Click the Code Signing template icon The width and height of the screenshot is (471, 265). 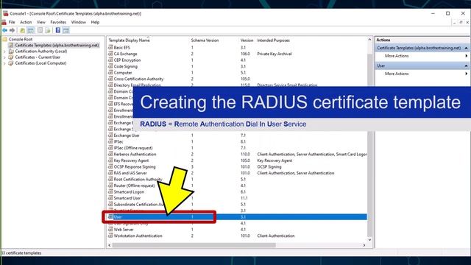point(110,66)
